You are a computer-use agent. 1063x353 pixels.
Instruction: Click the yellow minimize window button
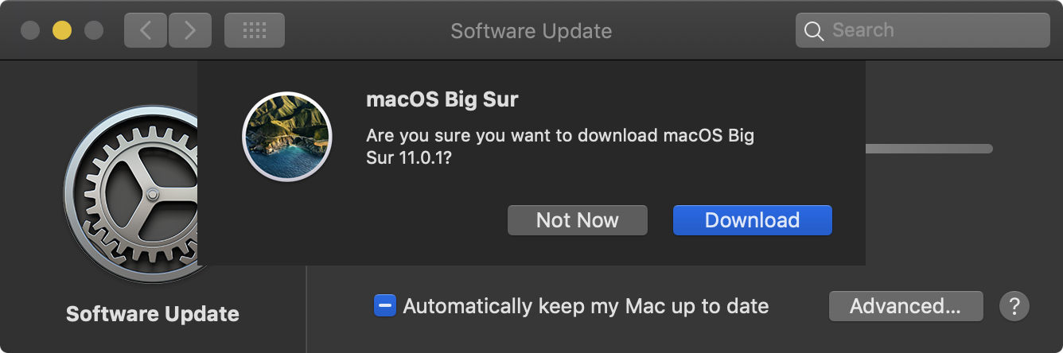coord(62,30)
